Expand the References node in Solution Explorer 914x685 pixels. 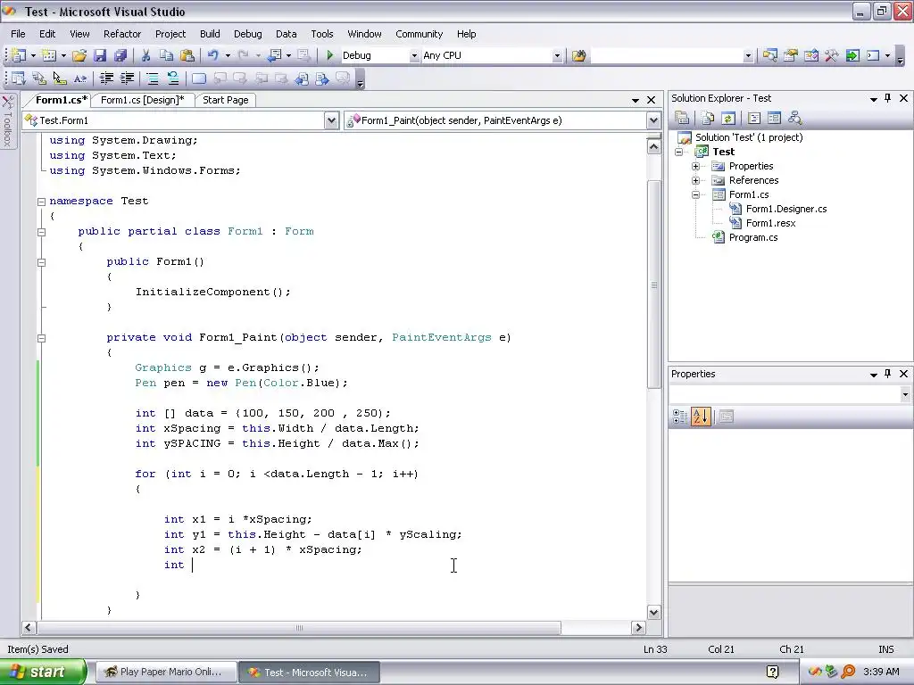tap(695, 180)
